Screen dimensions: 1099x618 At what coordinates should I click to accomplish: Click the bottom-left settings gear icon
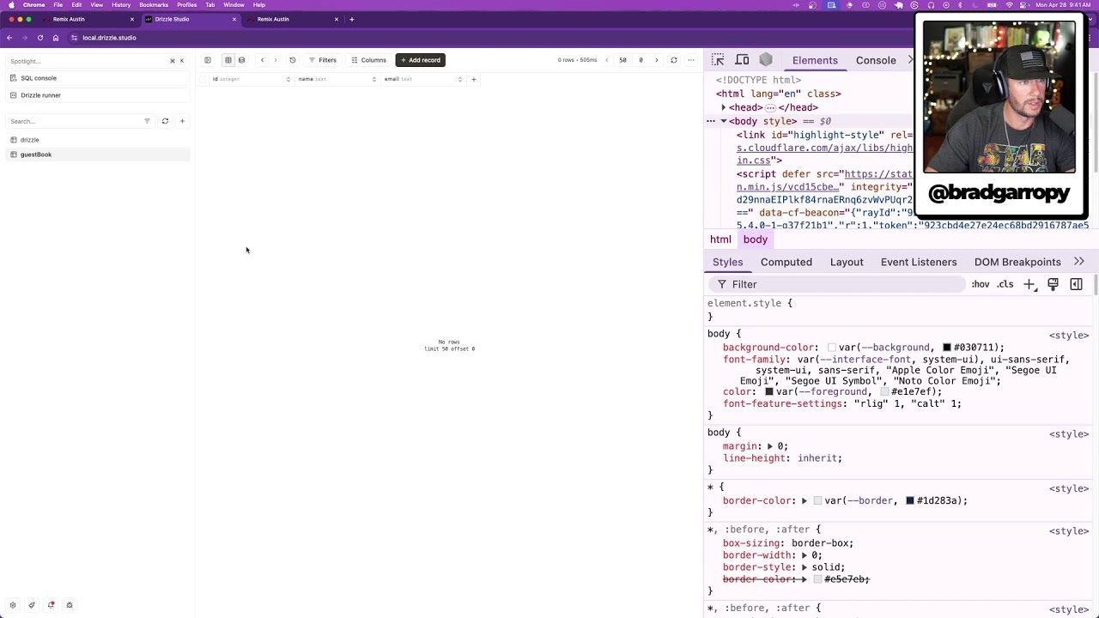click(x=13, y=605)
